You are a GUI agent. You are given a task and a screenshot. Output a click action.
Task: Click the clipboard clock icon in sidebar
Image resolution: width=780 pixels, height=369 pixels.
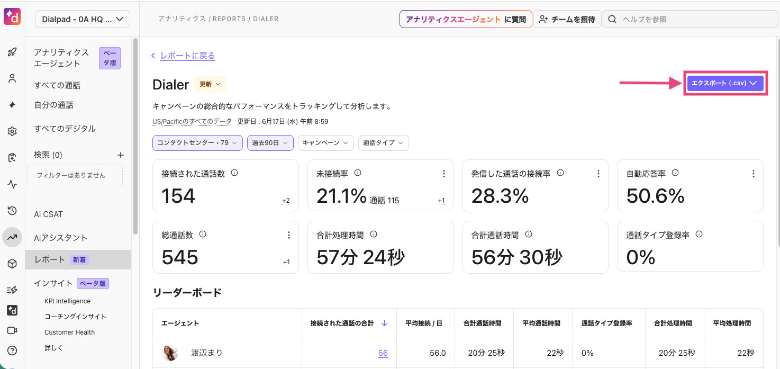click(12, 158)
